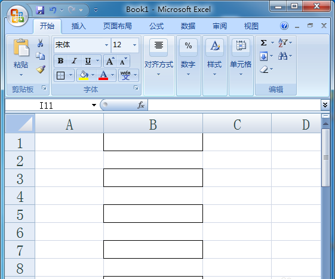Open the 单元格 cells group
Image resolution: width=335 pixels, height=279 pixels.
coord(241,65)
